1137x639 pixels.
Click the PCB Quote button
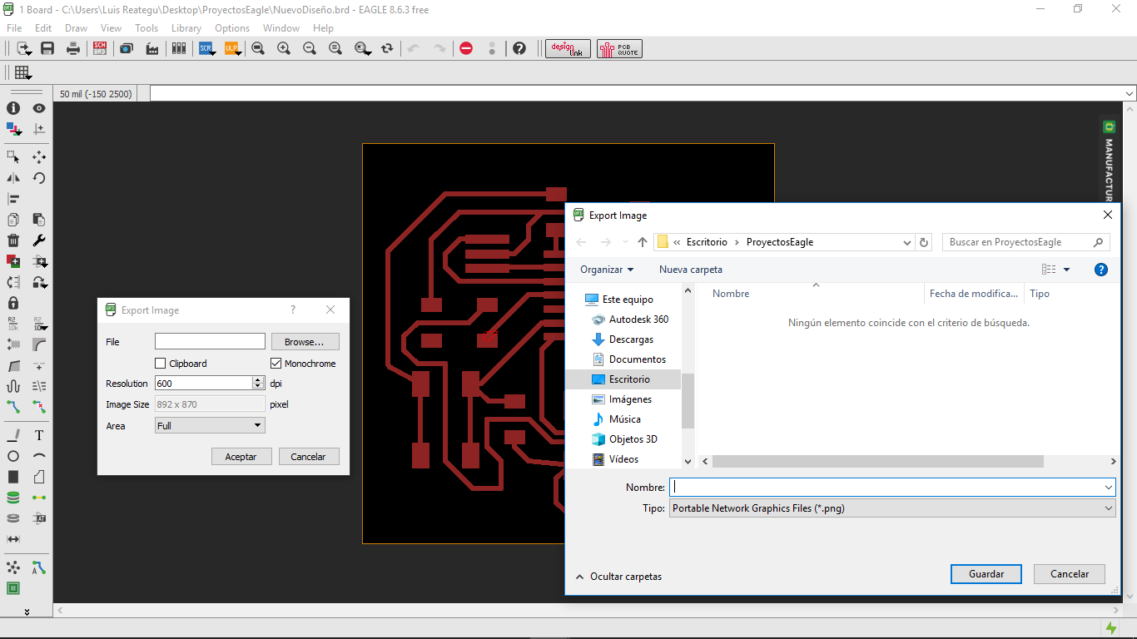click(619, 48)
